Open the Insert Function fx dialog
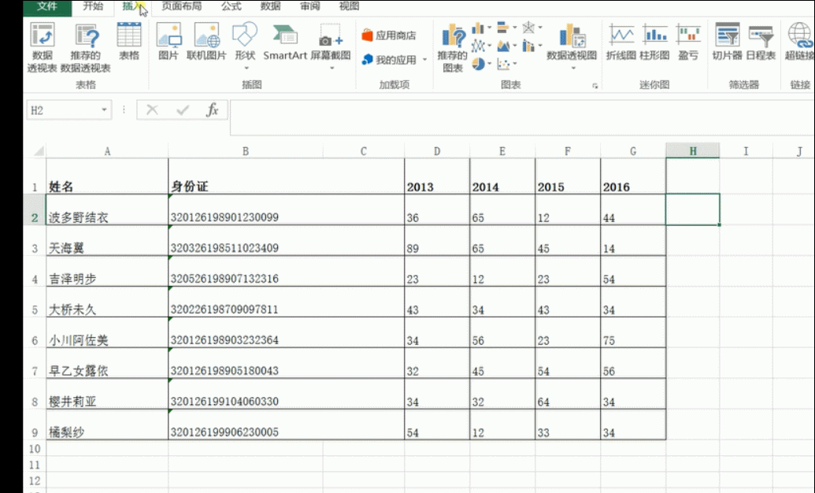 point(213,109)
